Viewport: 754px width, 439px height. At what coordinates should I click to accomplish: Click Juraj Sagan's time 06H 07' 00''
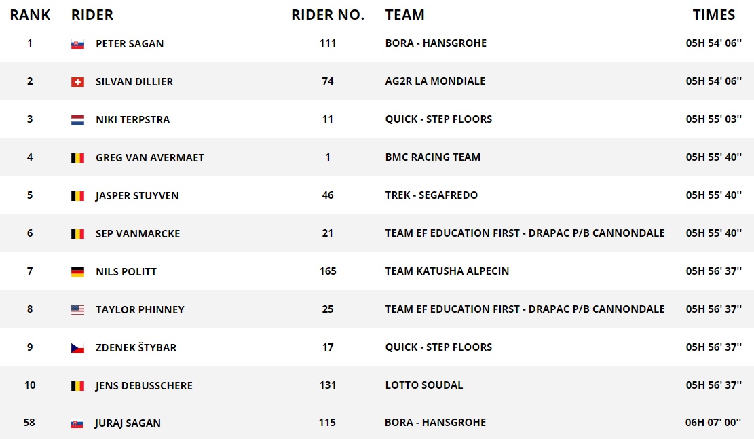coord(713,423)
